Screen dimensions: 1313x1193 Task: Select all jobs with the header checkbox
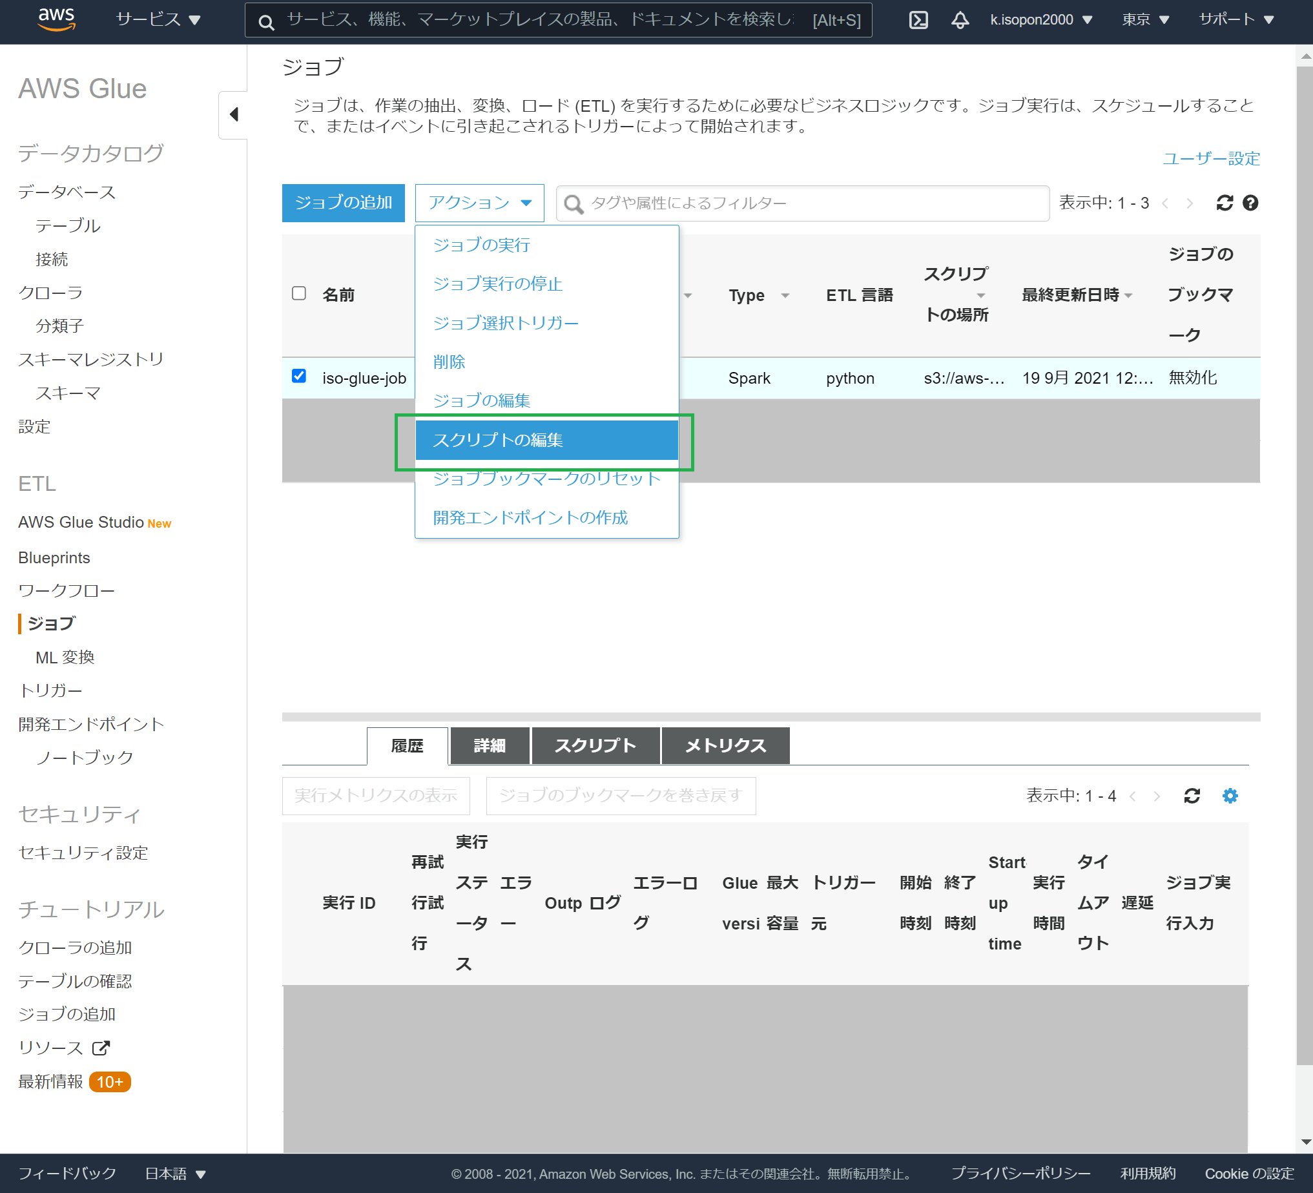click(x=300, y=294)
